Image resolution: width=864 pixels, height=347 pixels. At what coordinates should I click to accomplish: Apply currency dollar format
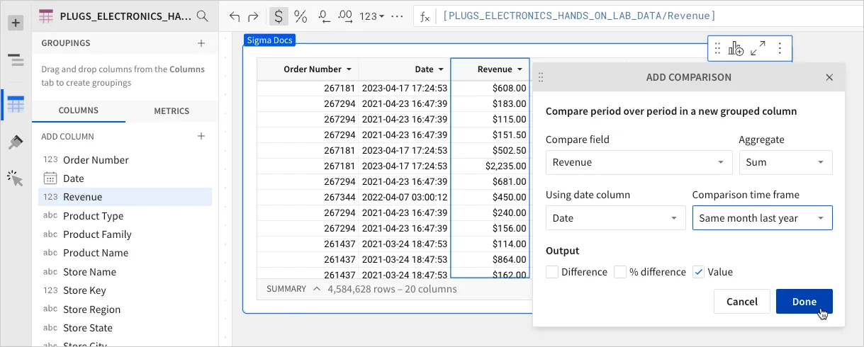(279, 16)
